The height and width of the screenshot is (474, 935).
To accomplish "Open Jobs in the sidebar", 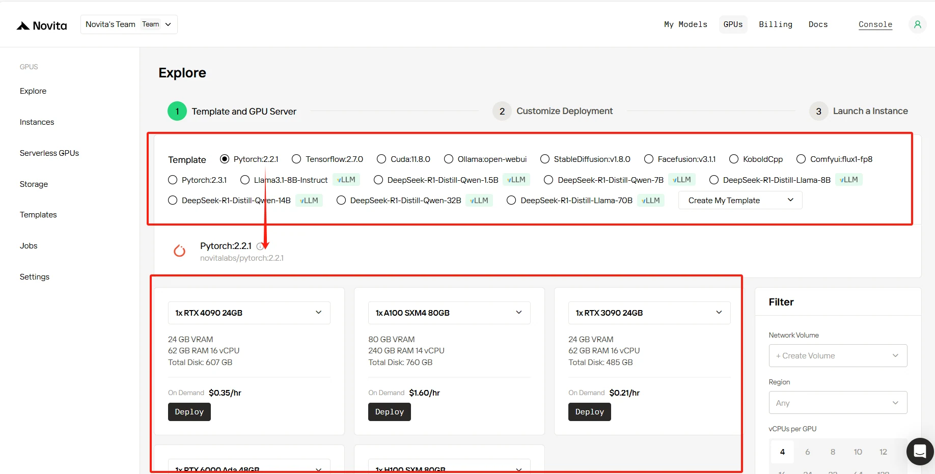I will [x=29, y=246].
